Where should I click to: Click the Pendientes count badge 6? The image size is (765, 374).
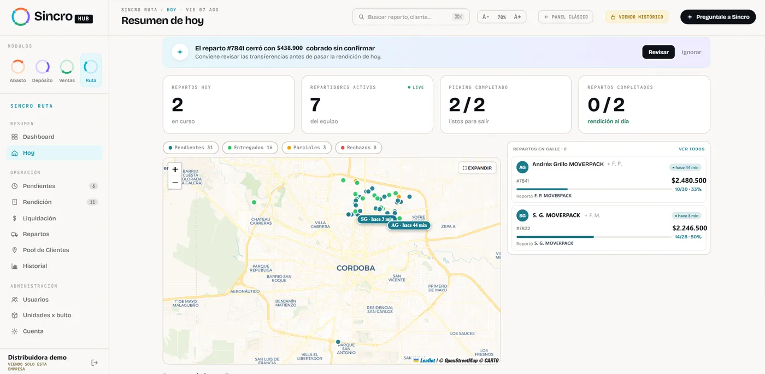[x=93, y=186]
